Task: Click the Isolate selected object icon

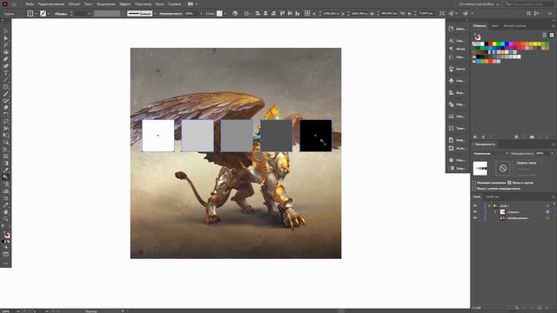Action: click(442, 14)
